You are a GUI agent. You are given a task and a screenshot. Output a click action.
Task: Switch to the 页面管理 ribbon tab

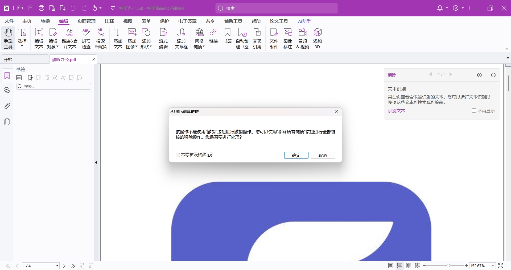[86, 21]
